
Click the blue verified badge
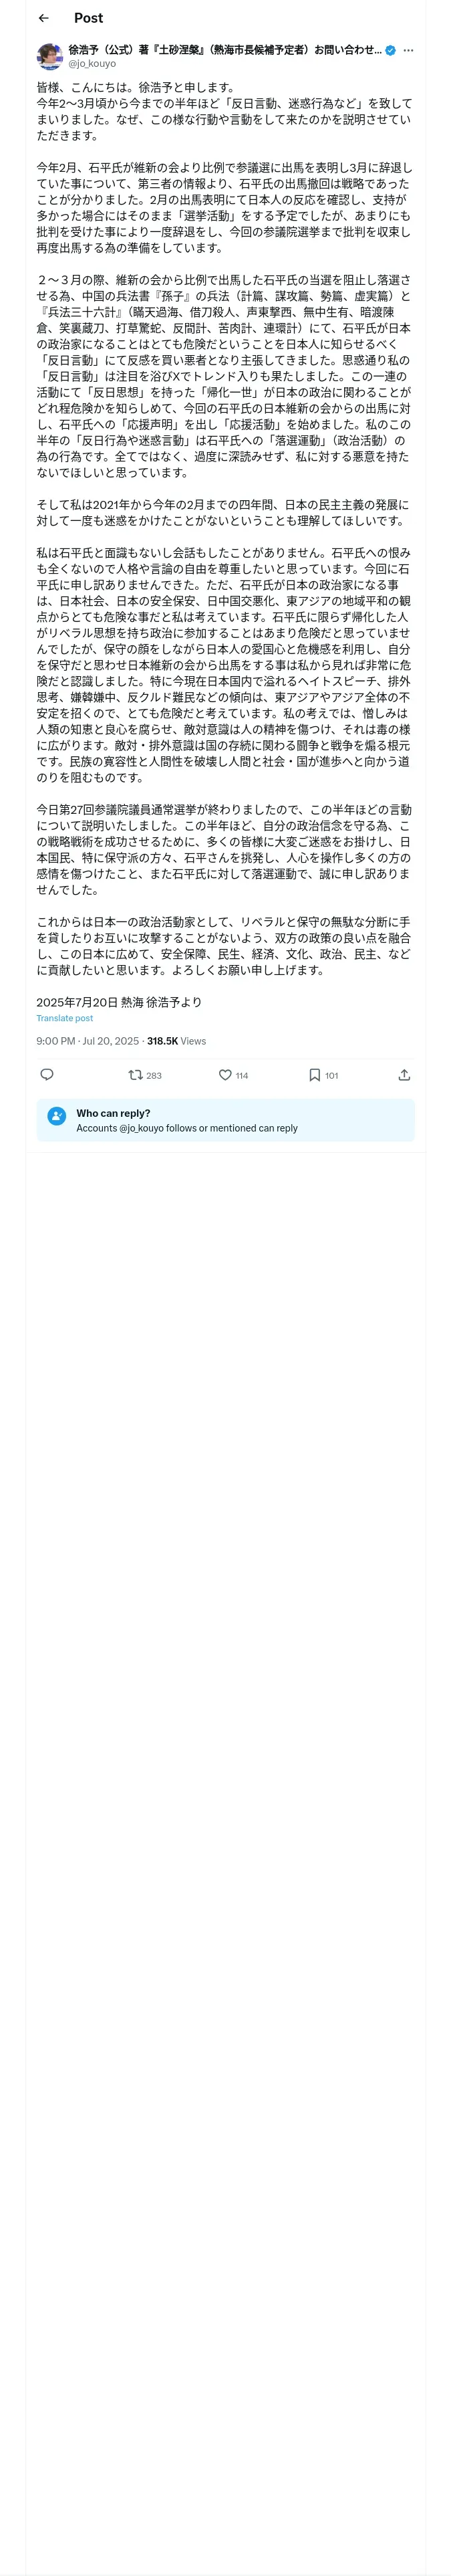(x=390, y=50)
